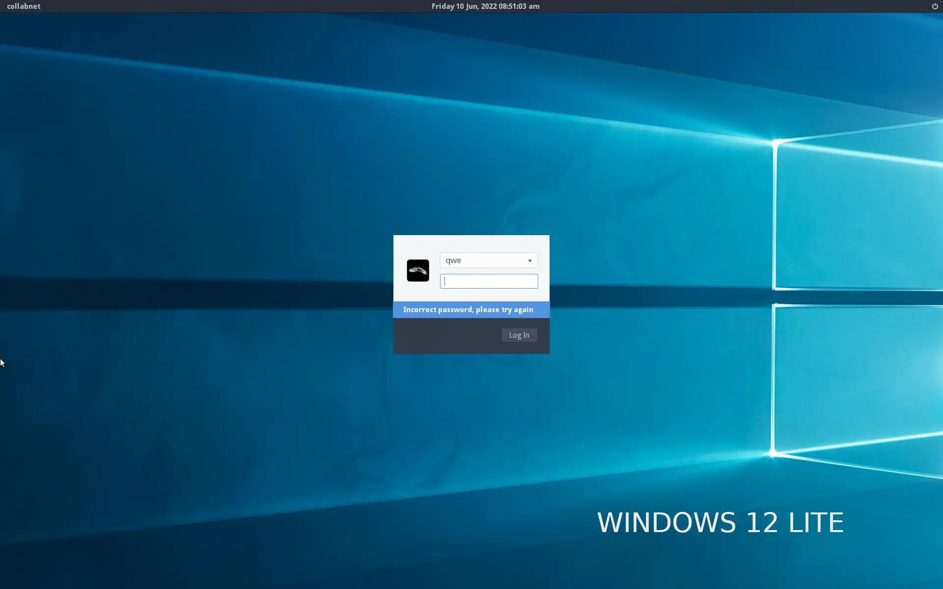Click the 'LITE' word in wallpaper text

816,522
